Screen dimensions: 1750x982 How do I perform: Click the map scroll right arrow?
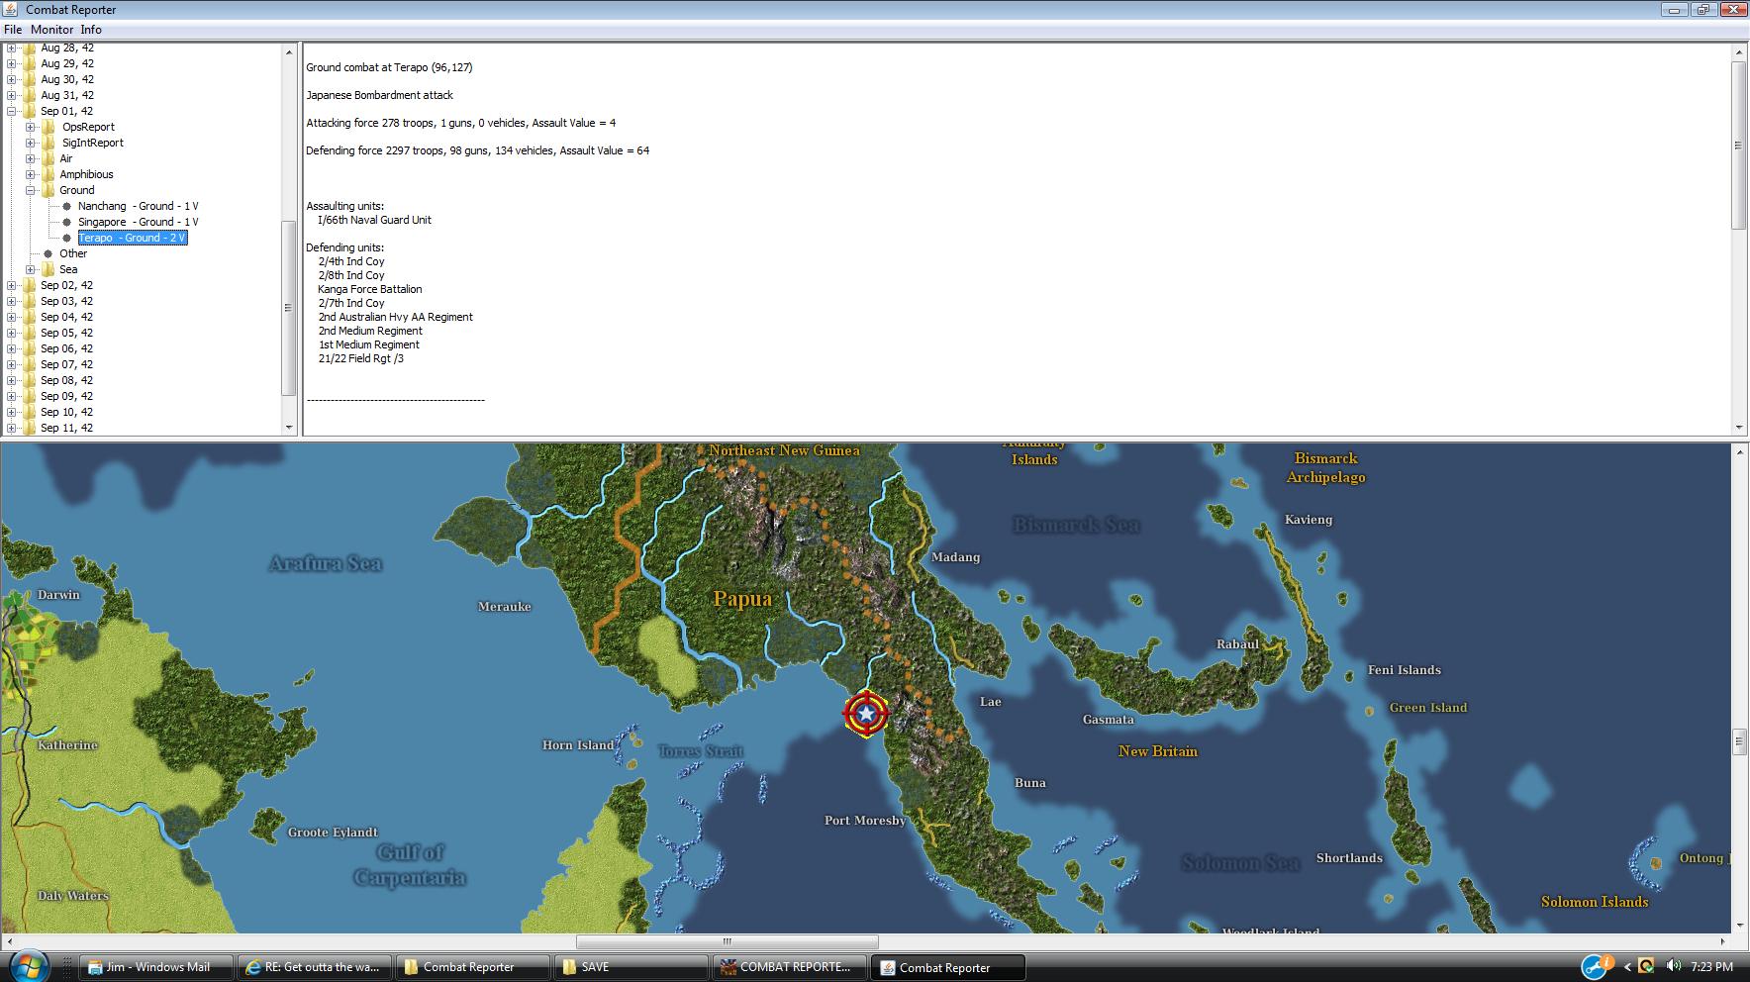coord(1723,941)
